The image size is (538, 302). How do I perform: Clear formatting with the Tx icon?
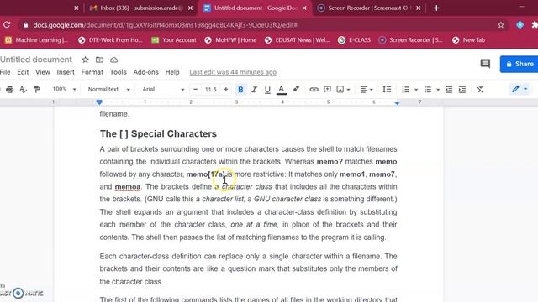(480, 90)
